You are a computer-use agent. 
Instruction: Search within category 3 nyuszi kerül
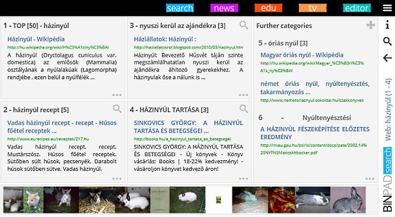[244, 25]
